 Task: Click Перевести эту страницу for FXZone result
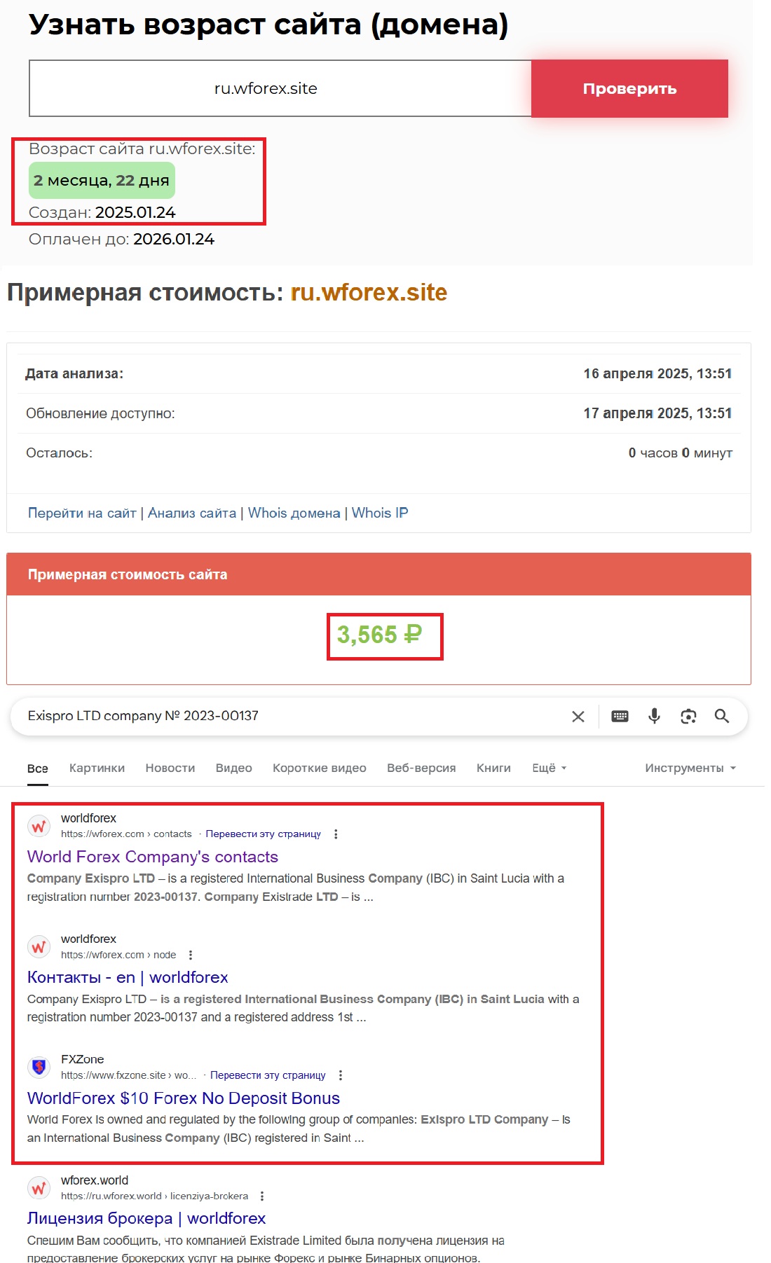(x=268, y=1075)
